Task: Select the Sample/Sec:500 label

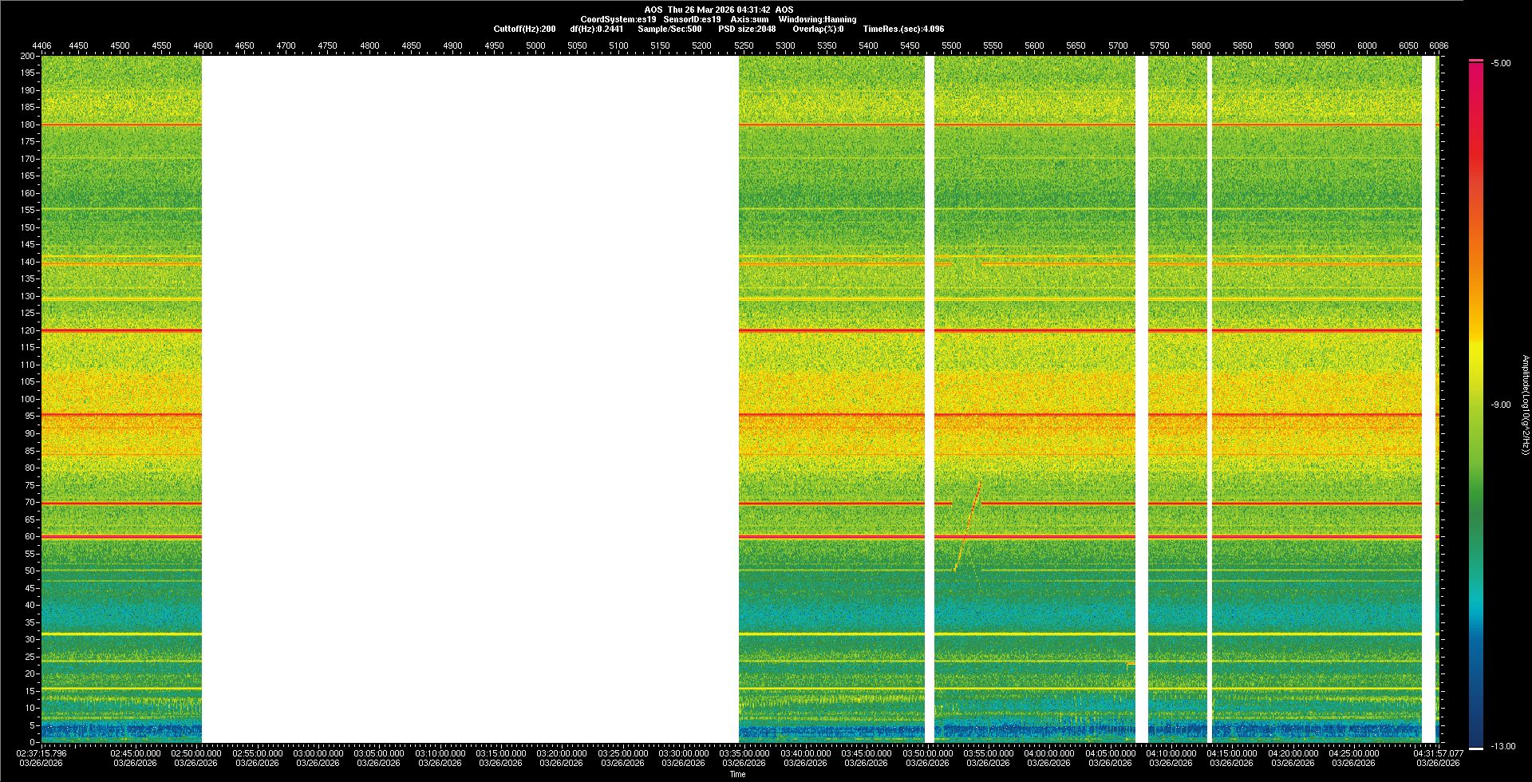Action: 669,29
